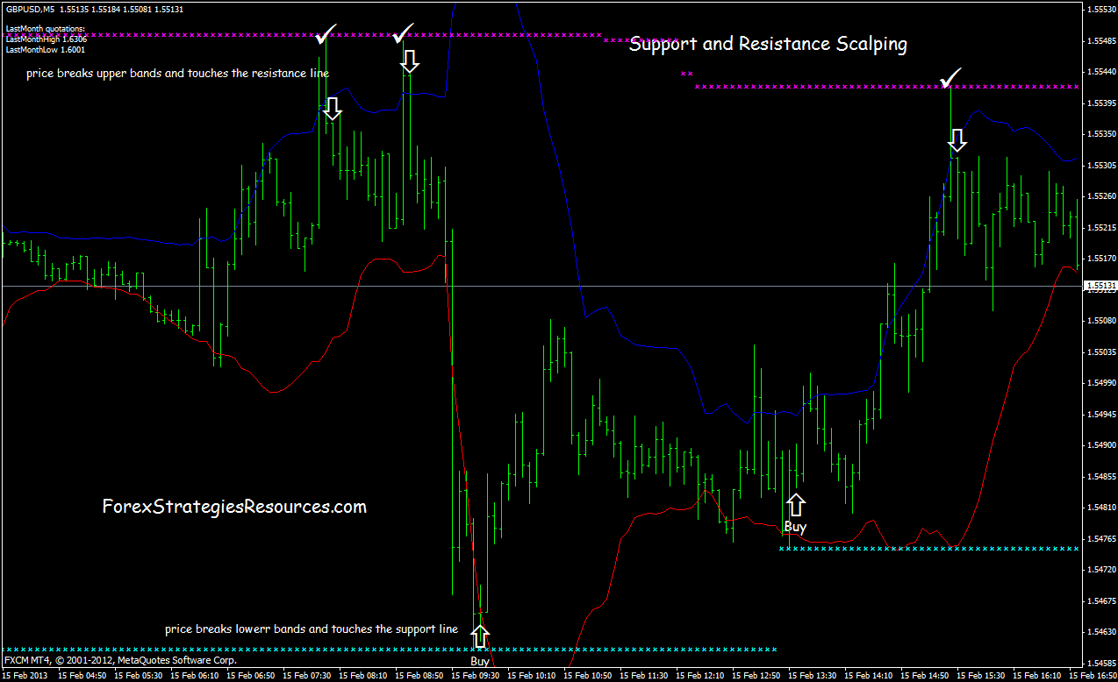Click the '15 Feb 12:50' time axis label
1118x682 pixels.
point(756,676)
